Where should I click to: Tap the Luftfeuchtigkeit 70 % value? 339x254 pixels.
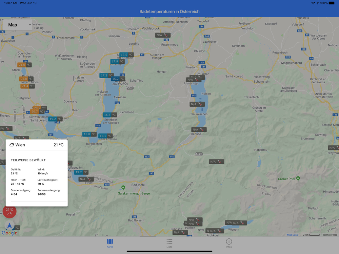pyautogui.click(x=41, y=184)
